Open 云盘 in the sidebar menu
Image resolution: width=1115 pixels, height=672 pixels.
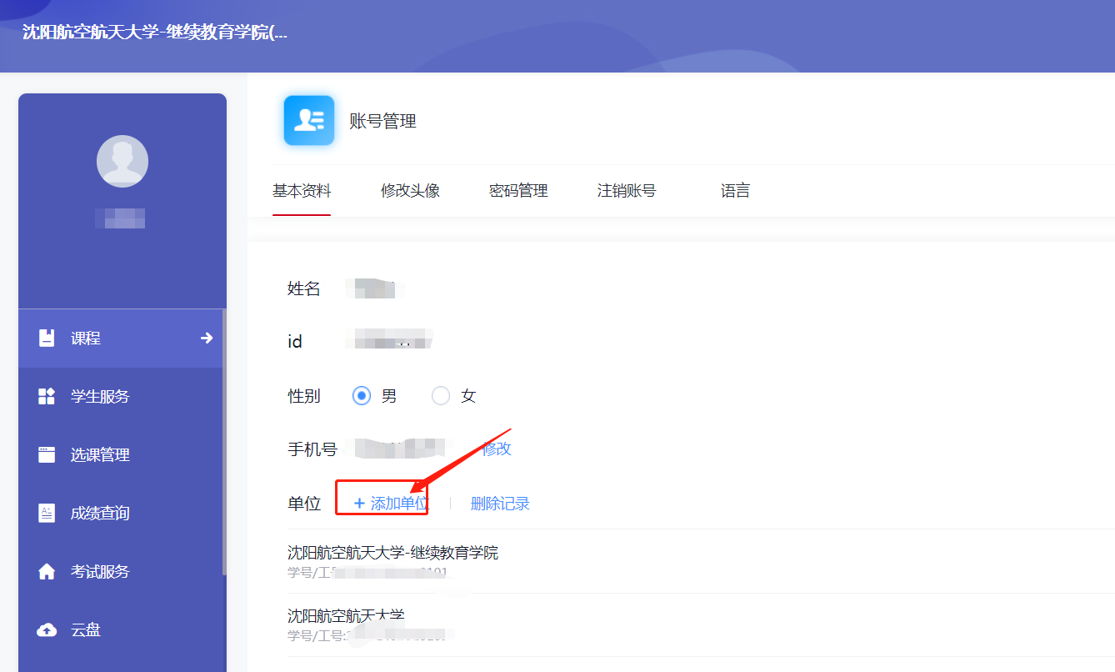coord(121,629)
